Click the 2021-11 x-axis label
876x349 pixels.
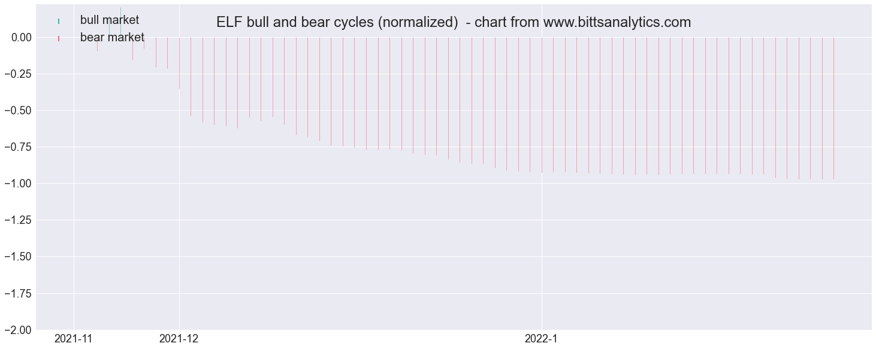74,339
